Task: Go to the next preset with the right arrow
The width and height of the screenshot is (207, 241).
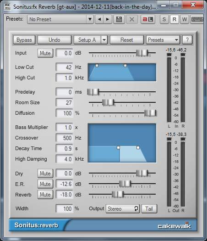Action: tap(108, 19)
